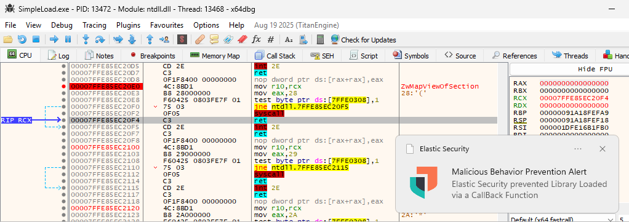Open the File menu

coord(10,25)
